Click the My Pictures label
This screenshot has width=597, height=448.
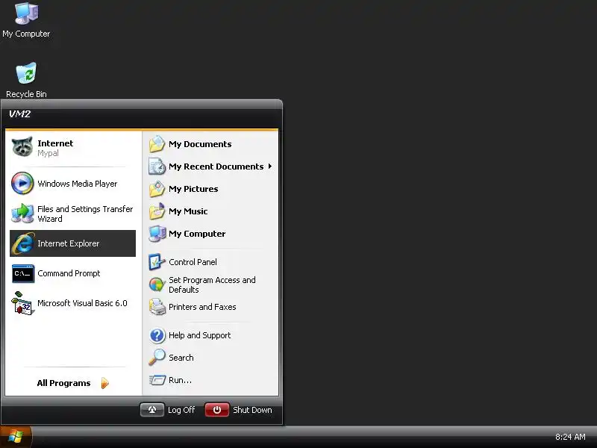coord(193,189)
